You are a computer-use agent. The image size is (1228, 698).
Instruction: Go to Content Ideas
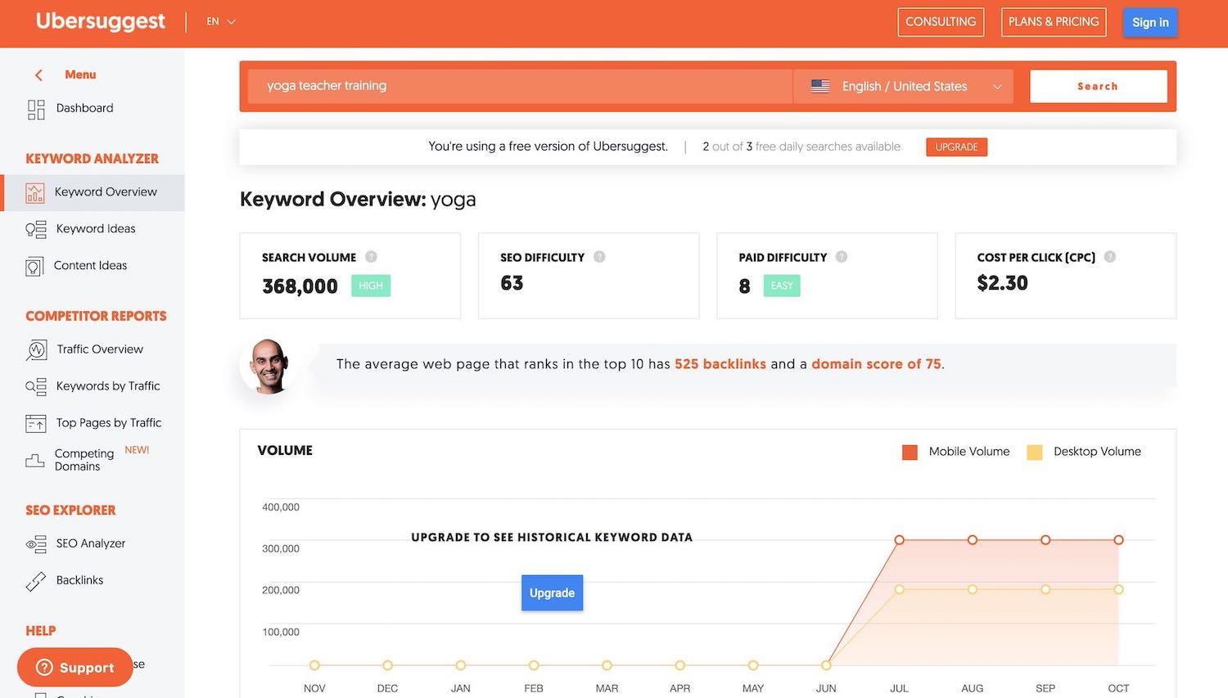(x=93, y=266)
